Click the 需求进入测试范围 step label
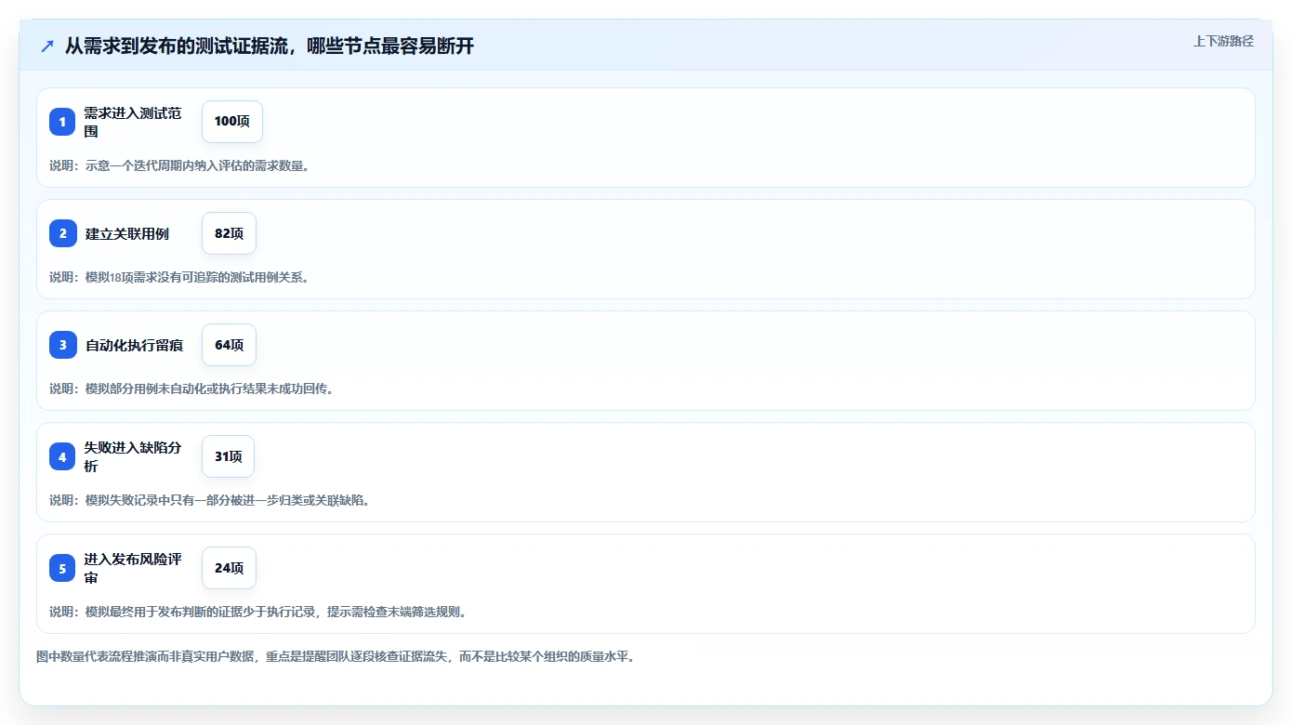This screenshot has height=725, width=1292. [133, 122]
